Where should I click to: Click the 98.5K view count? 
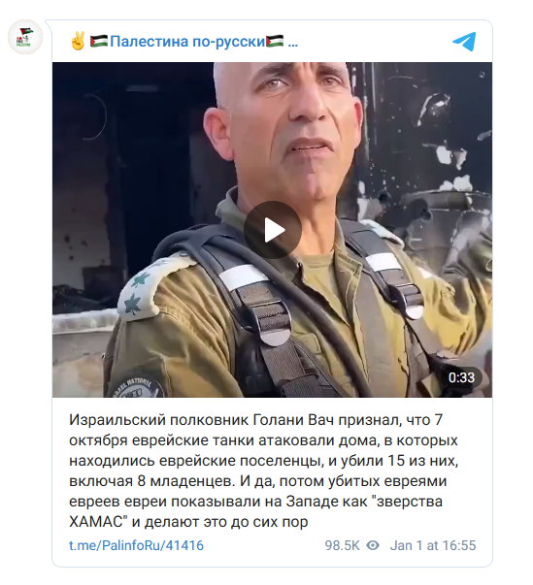[342, 545]
